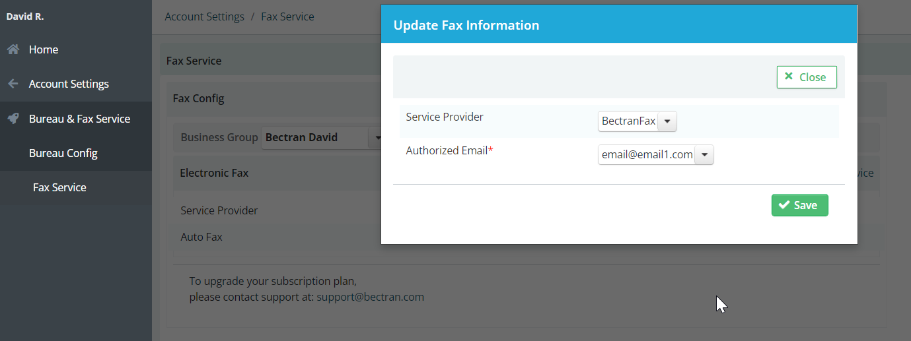Click the X icon on the Close button
The width and height of the screenshot is (911, 341).
(x=789, y=77)
